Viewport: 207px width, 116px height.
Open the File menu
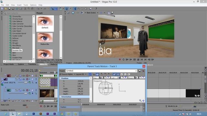[x=2, y=5]
